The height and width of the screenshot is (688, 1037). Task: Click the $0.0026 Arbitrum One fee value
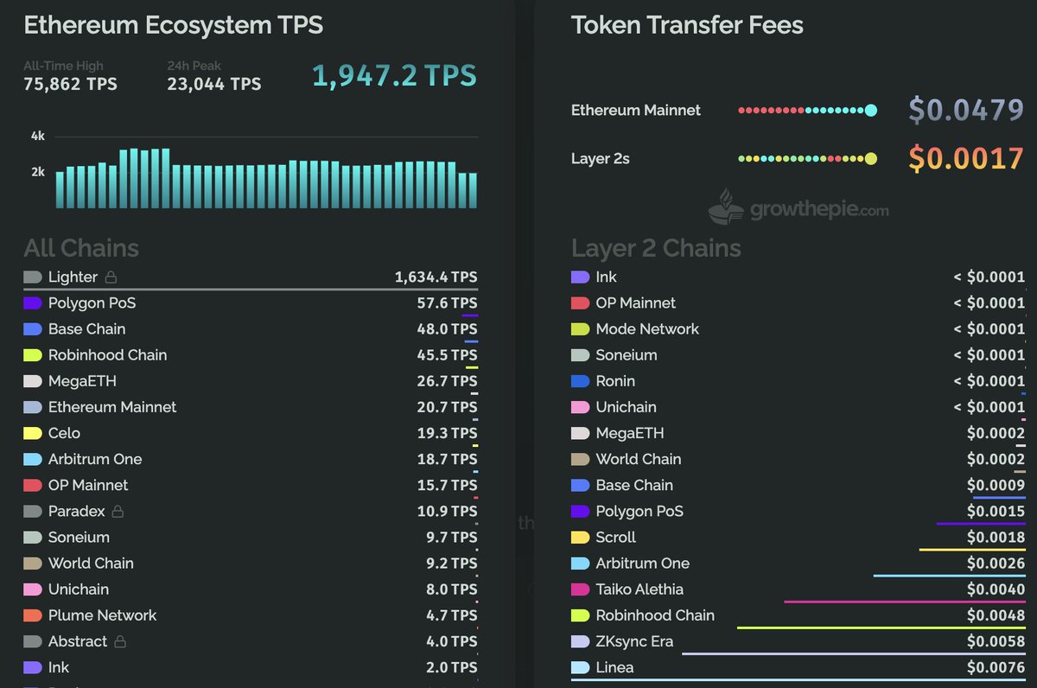(996, 564)
